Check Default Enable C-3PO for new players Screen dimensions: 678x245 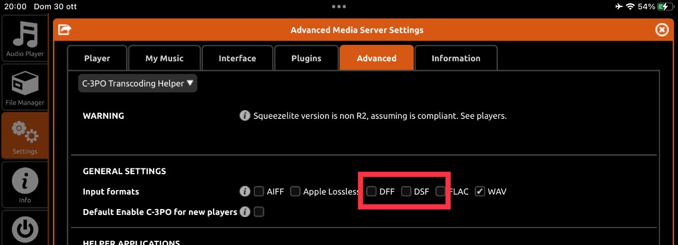tap(258, 212)
